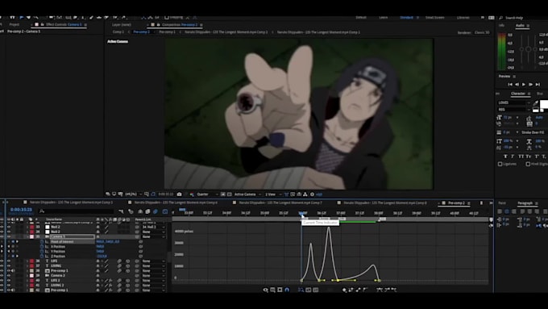This screenshot has width=548, height=309.
Task: Open the Composition Mini-Flowchart icon
Action: click(x=121, y=211)
